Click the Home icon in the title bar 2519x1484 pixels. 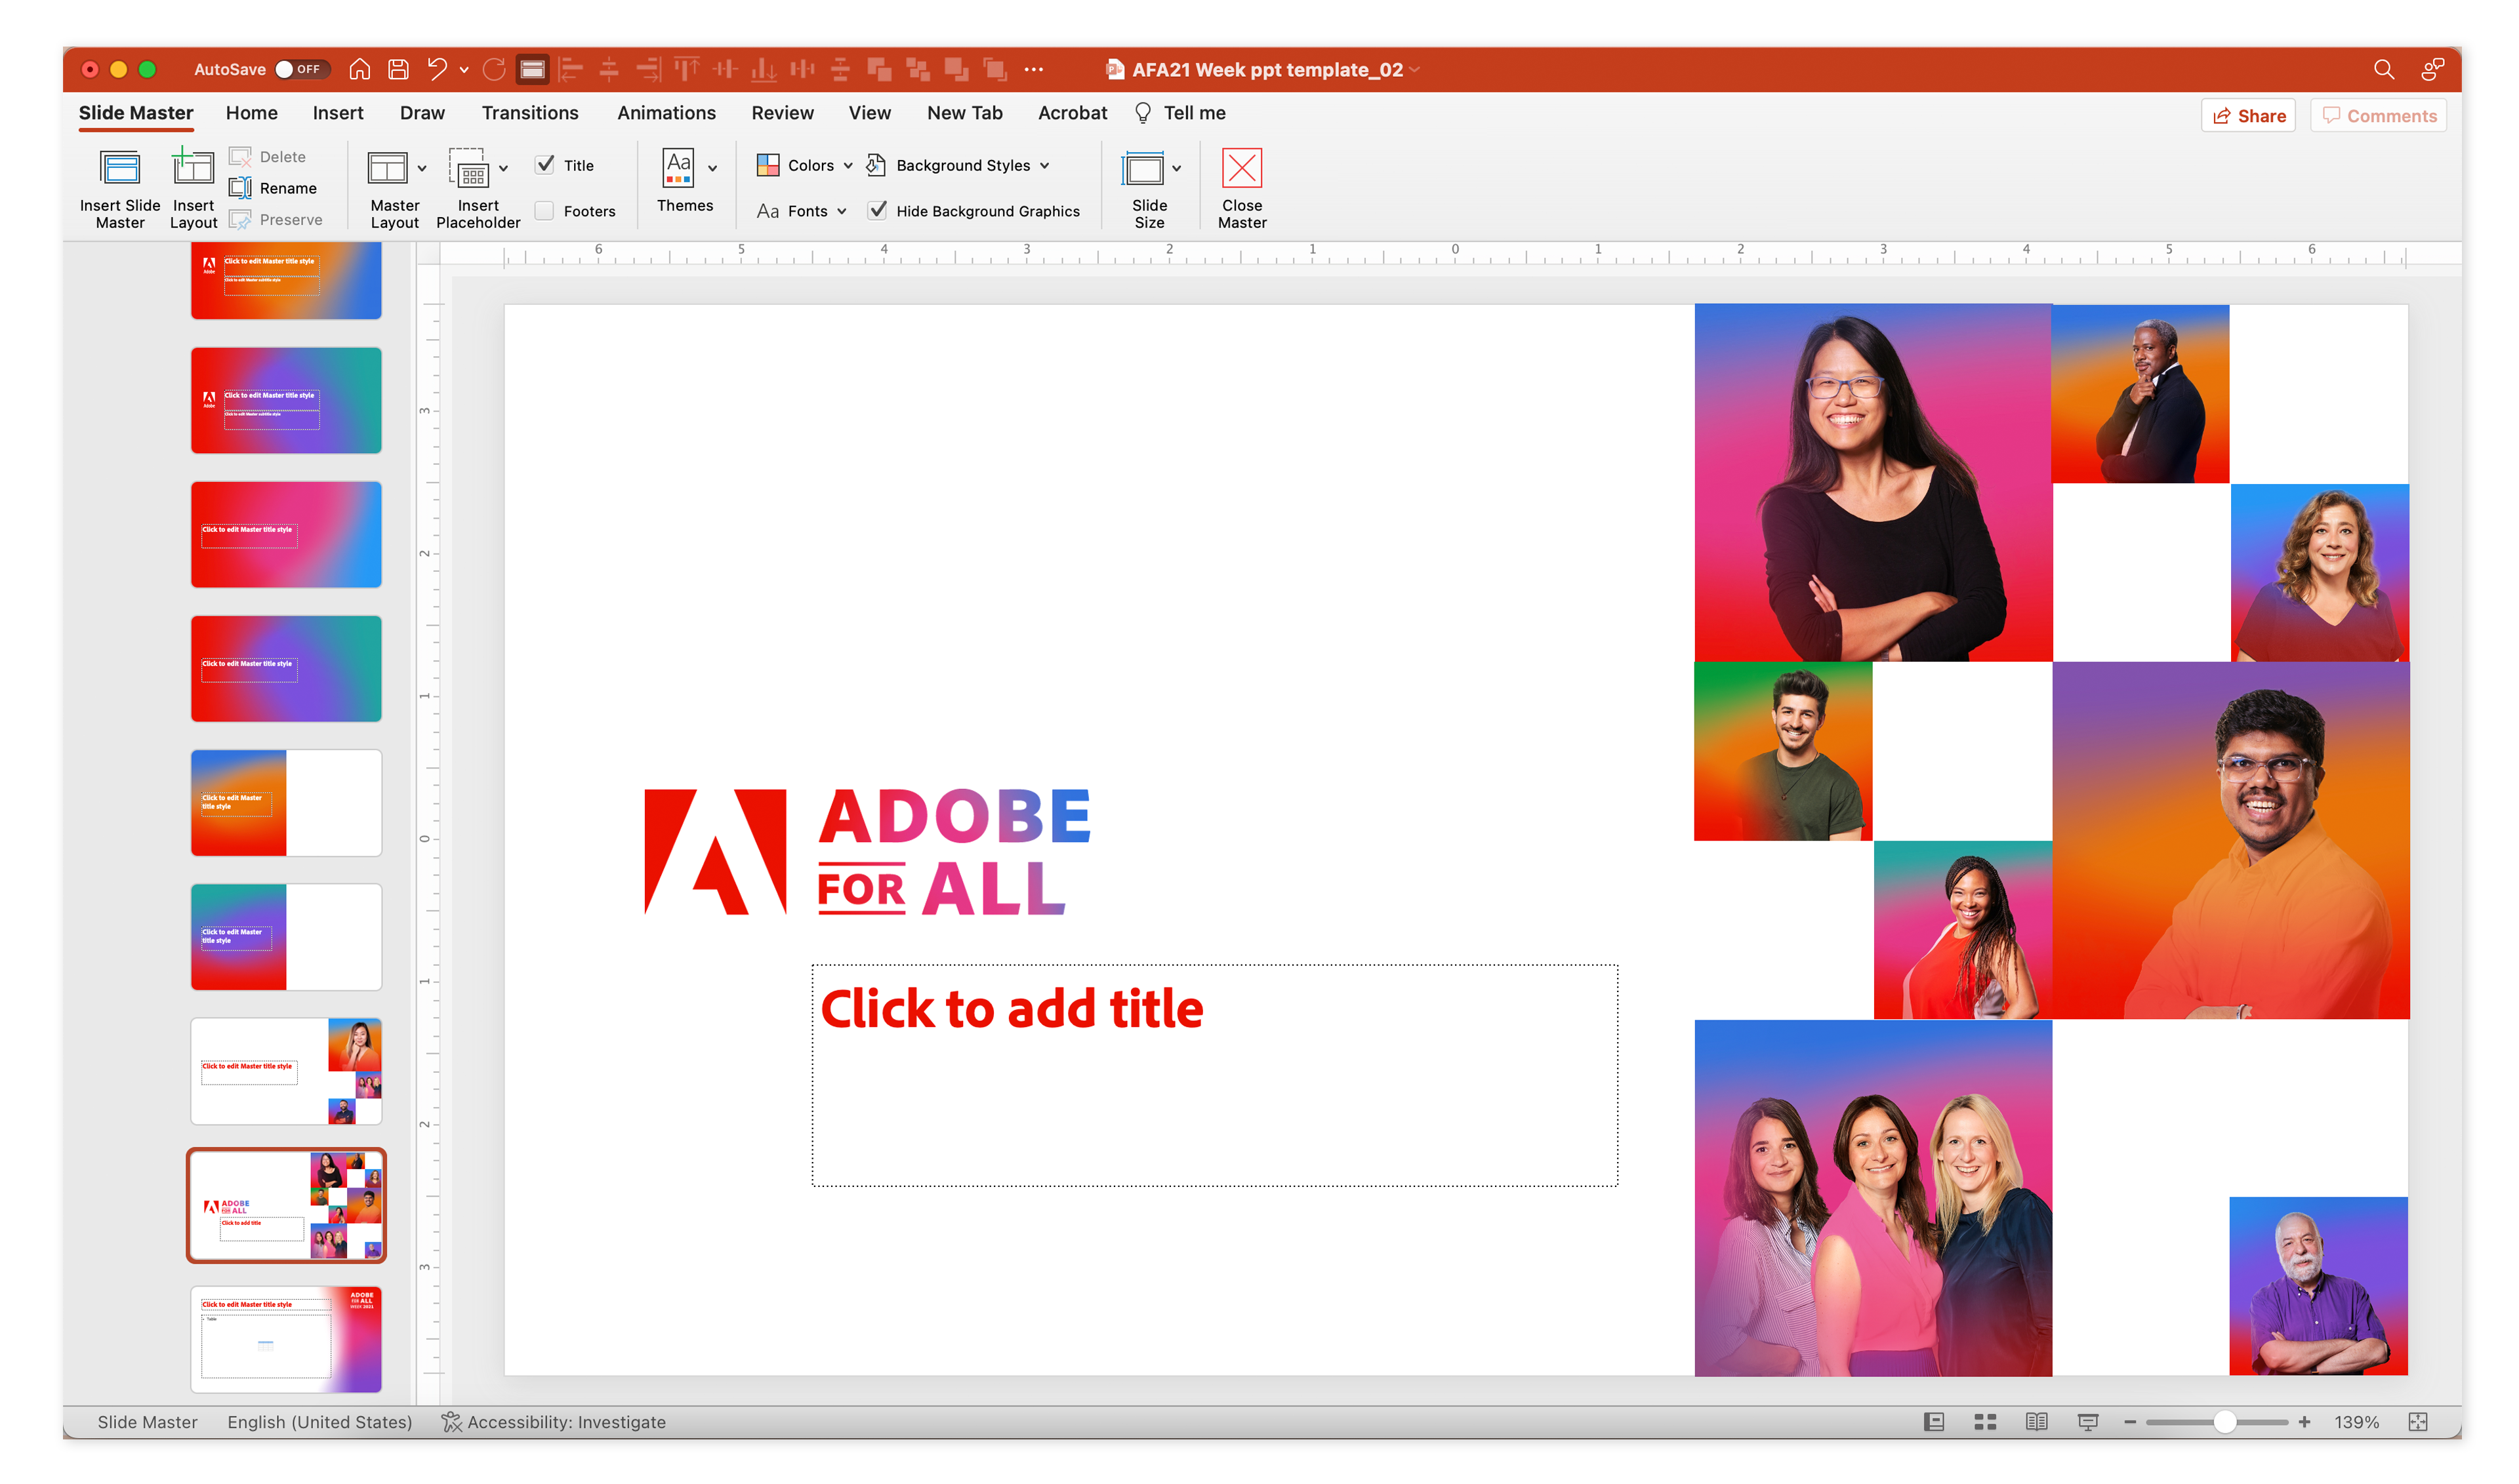(x=359, y=69)
